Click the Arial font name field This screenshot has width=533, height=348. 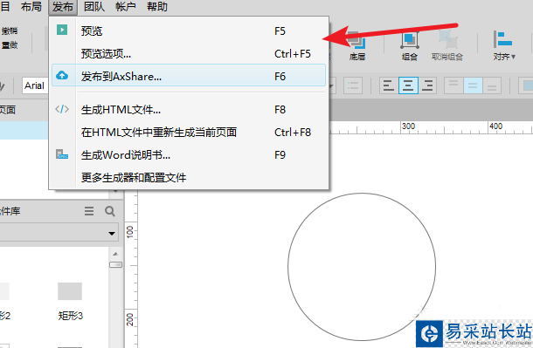[x=35, y=85]
